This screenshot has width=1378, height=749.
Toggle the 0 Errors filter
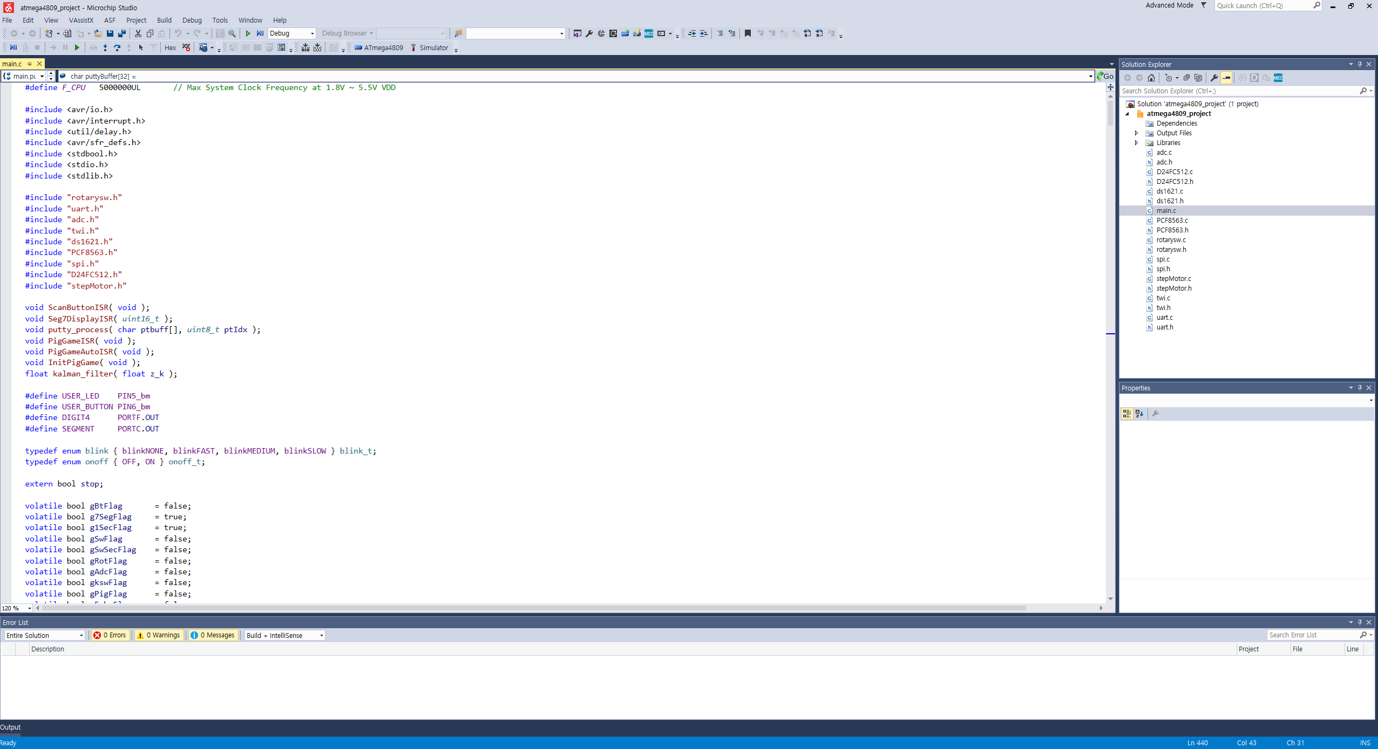pyautogui.click(x=110, y=635)
